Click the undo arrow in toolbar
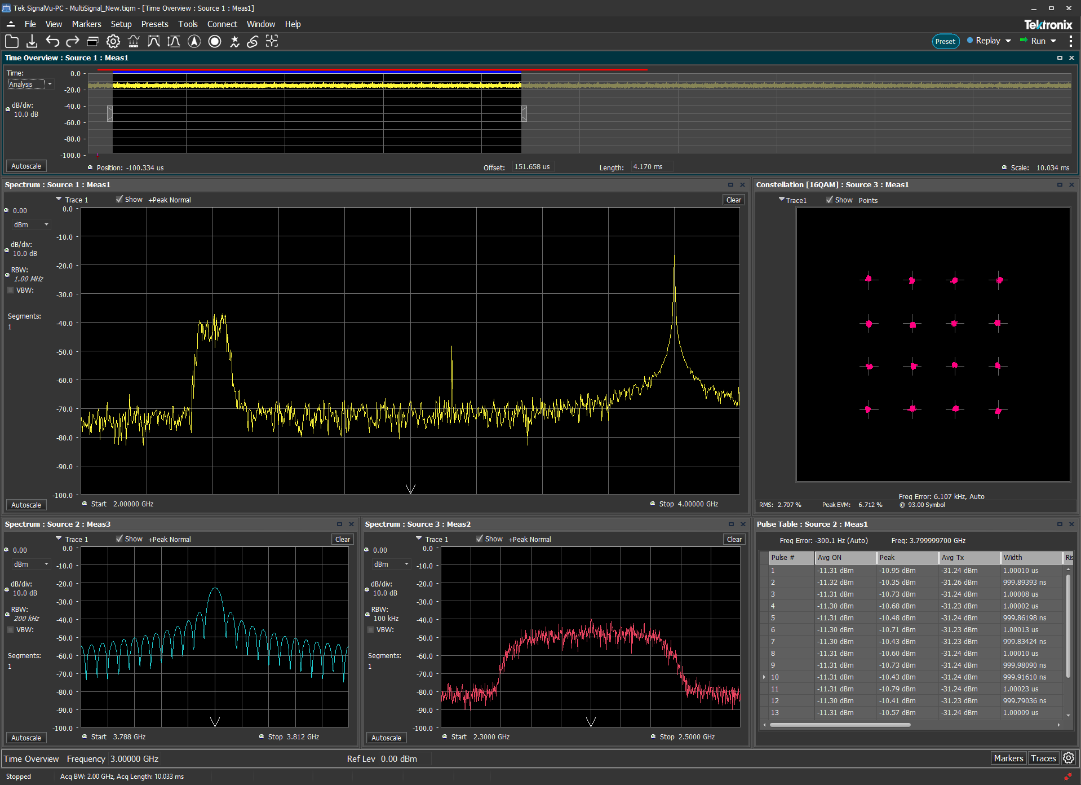This screenshot has width=1081, height=785. click(52, 42)
